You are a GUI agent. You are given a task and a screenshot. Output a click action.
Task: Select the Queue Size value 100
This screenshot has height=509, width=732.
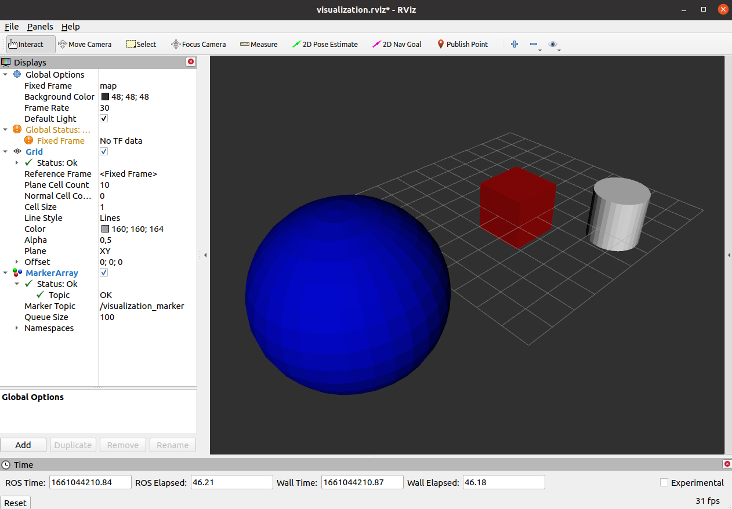click(107, 317)
